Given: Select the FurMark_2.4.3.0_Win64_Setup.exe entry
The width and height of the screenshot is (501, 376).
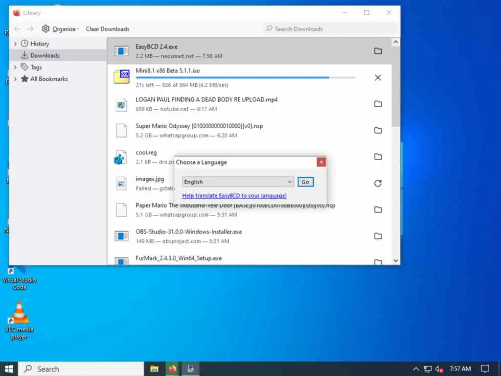Looking at the screenshot, I should [x=249, y=259].
